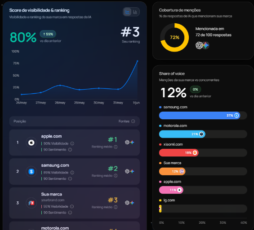
Task: Click the 0% change badge in Share of voice
Action: tap(196, 89)
